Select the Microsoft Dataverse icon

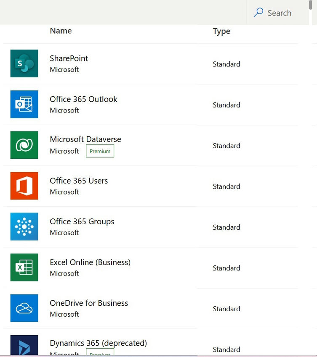(x=24, y=145)
